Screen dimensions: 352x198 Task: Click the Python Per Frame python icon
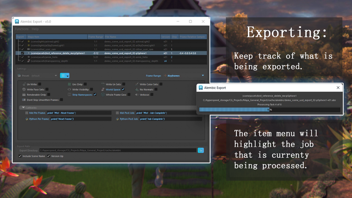[27, 119]
